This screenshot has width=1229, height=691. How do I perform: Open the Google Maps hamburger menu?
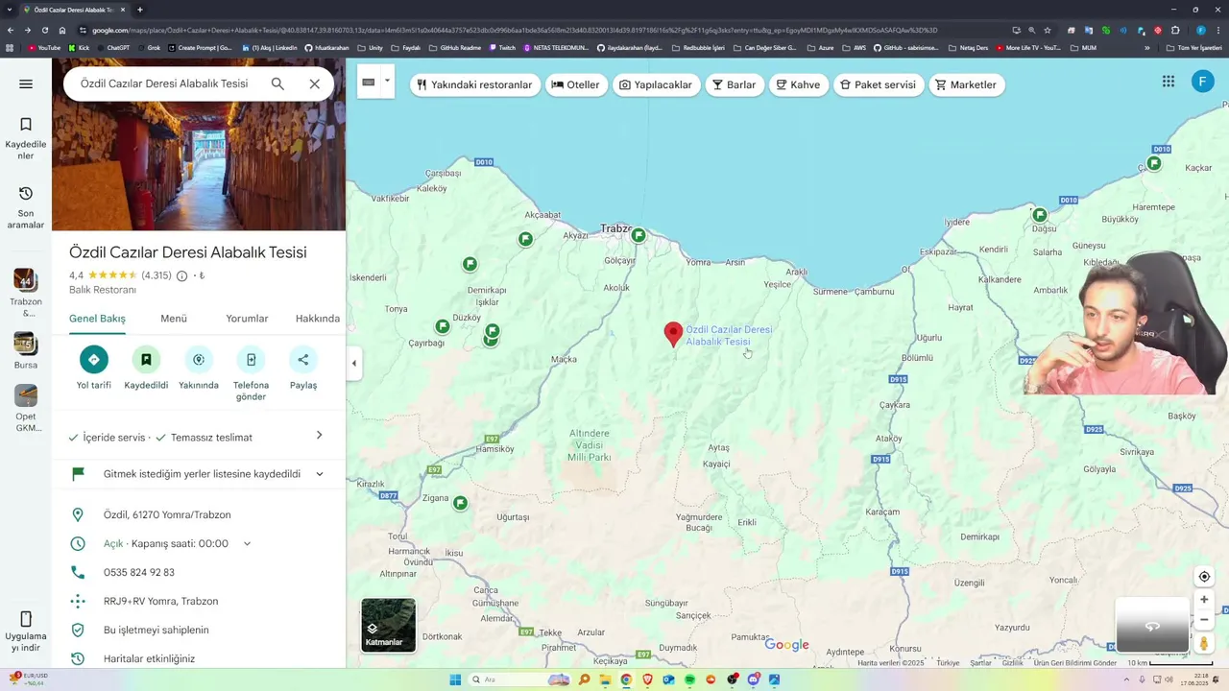26,83
